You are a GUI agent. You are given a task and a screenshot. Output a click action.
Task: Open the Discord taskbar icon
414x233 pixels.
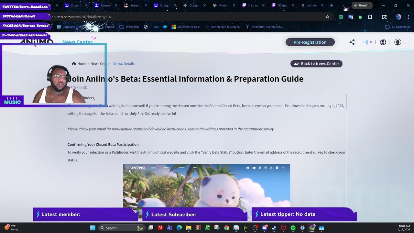(265, 228)
